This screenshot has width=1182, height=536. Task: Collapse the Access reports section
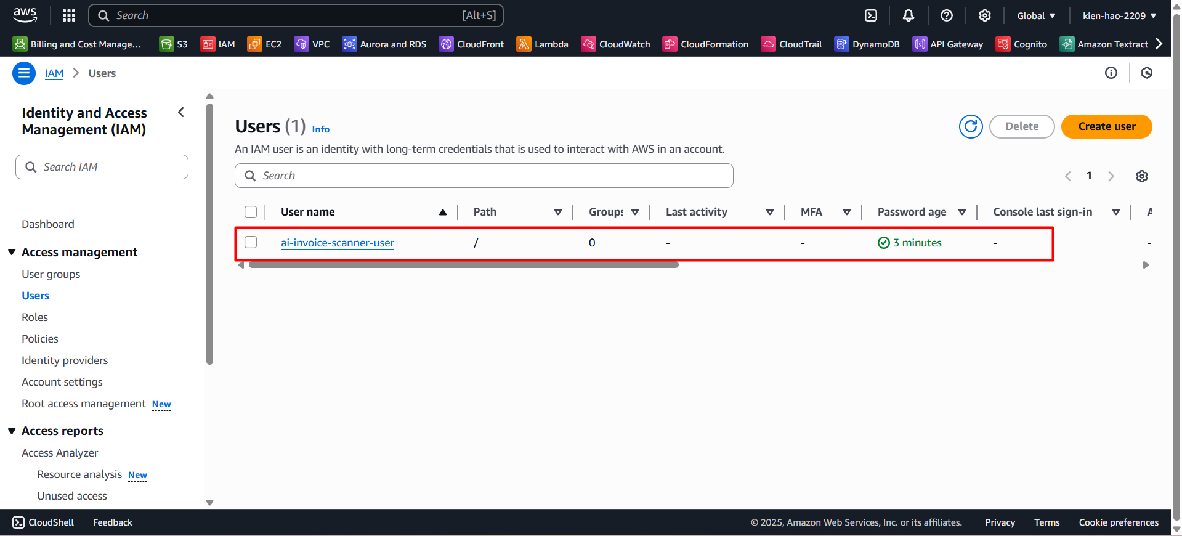[12, 431]
